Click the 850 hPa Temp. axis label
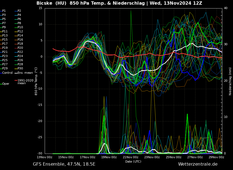This screenshot has height=170, width=233. [x=36, y=81]
